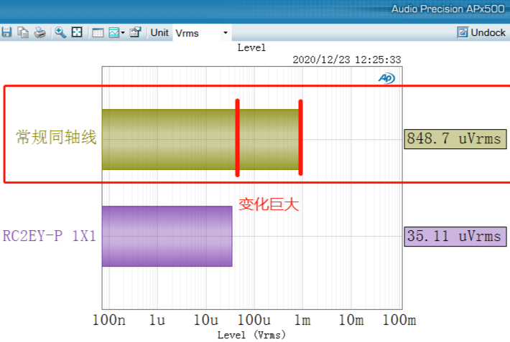Click the 10u axis tick label
Screen dimensions: 510x342
click(206, 320)
